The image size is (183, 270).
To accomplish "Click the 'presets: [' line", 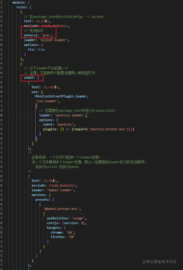I will 45,200.
